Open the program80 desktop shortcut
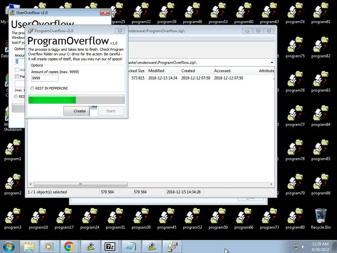The height and width of the screenshot is (253, 337). tap(295, 219)
